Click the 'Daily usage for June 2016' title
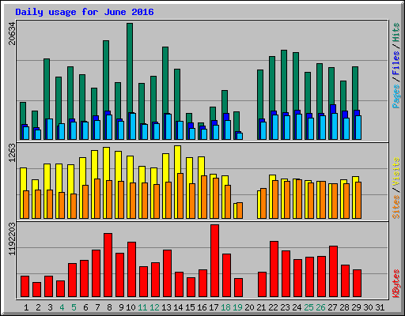This screenshot has width=405, height=316. (85, 12)
